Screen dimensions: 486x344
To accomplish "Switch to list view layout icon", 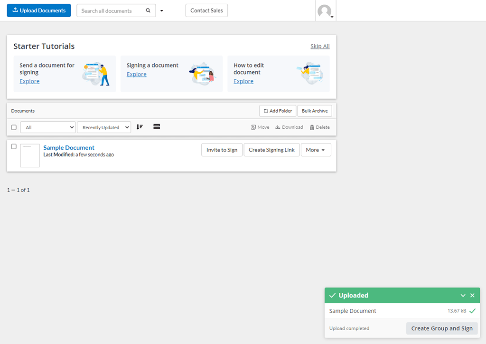I will (157, 127).
